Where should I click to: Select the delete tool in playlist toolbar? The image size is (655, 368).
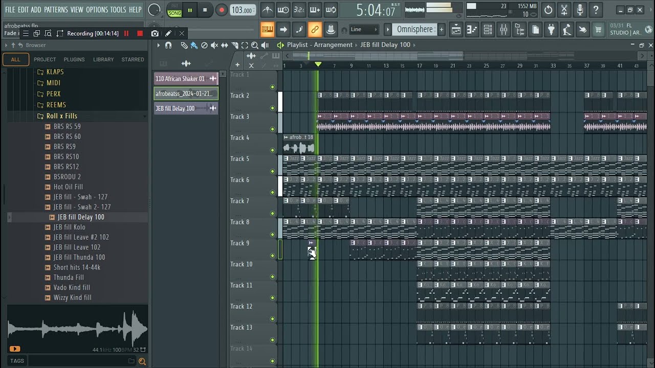click(204, 45)
